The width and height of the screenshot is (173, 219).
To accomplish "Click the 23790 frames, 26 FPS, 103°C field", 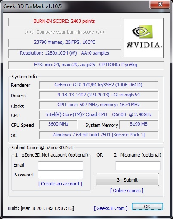I will [x=65, y=43].
